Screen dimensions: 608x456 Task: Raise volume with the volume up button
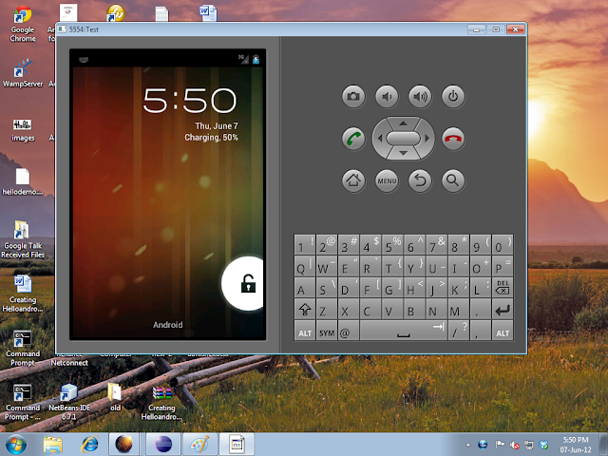click(420, 96)
